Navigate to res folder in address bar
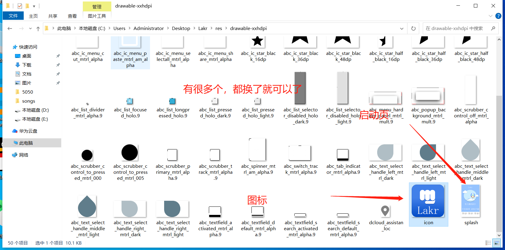505x250 pixels. point(219,29)
